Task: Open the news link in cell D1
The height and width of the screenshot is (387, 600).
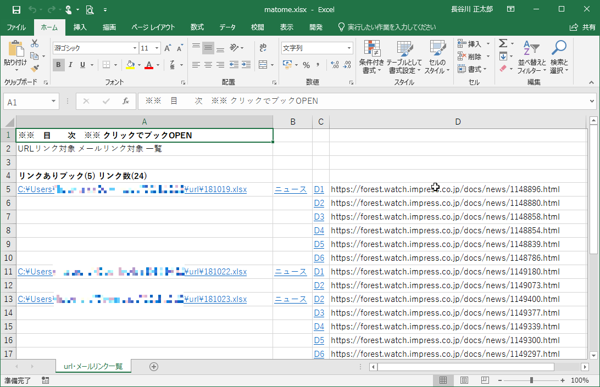Action: point(319,189)
